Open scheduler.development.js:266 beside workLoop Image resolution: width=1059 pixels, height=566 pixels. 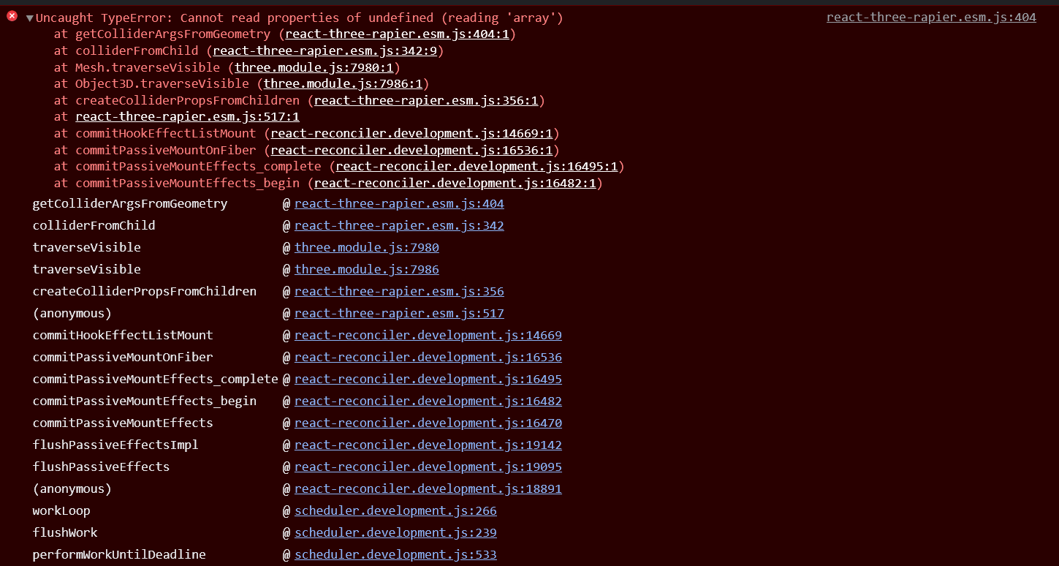395,510
